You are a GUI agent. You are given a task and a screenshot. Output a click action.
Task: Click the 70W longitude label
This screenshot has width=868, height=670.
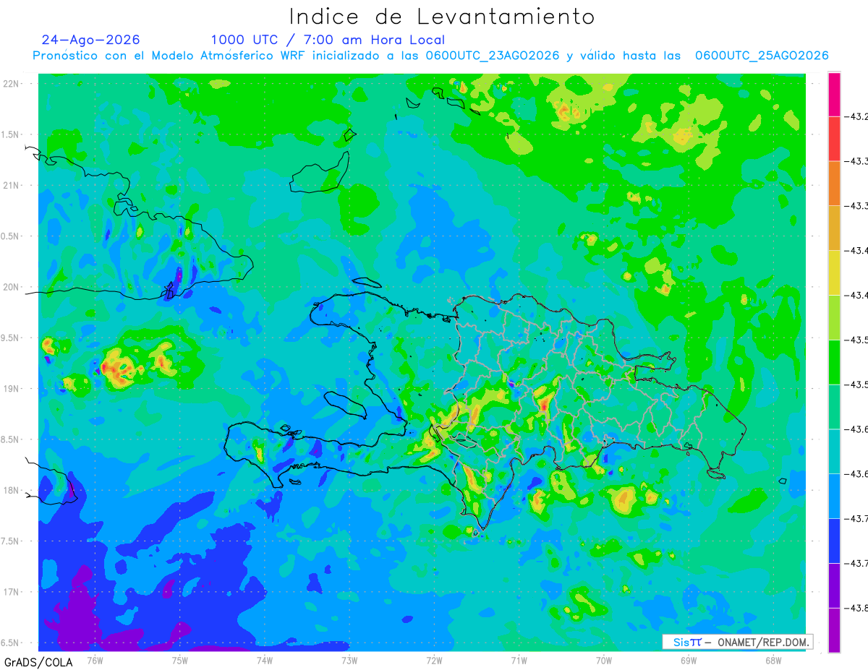point(604,659)
